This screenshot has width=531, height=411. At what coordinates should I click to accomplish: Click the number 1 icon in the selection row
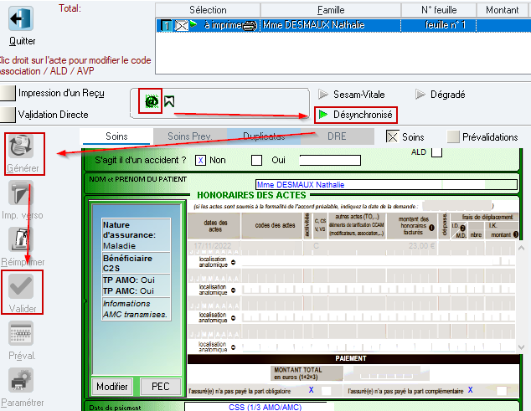click(167, 26)
